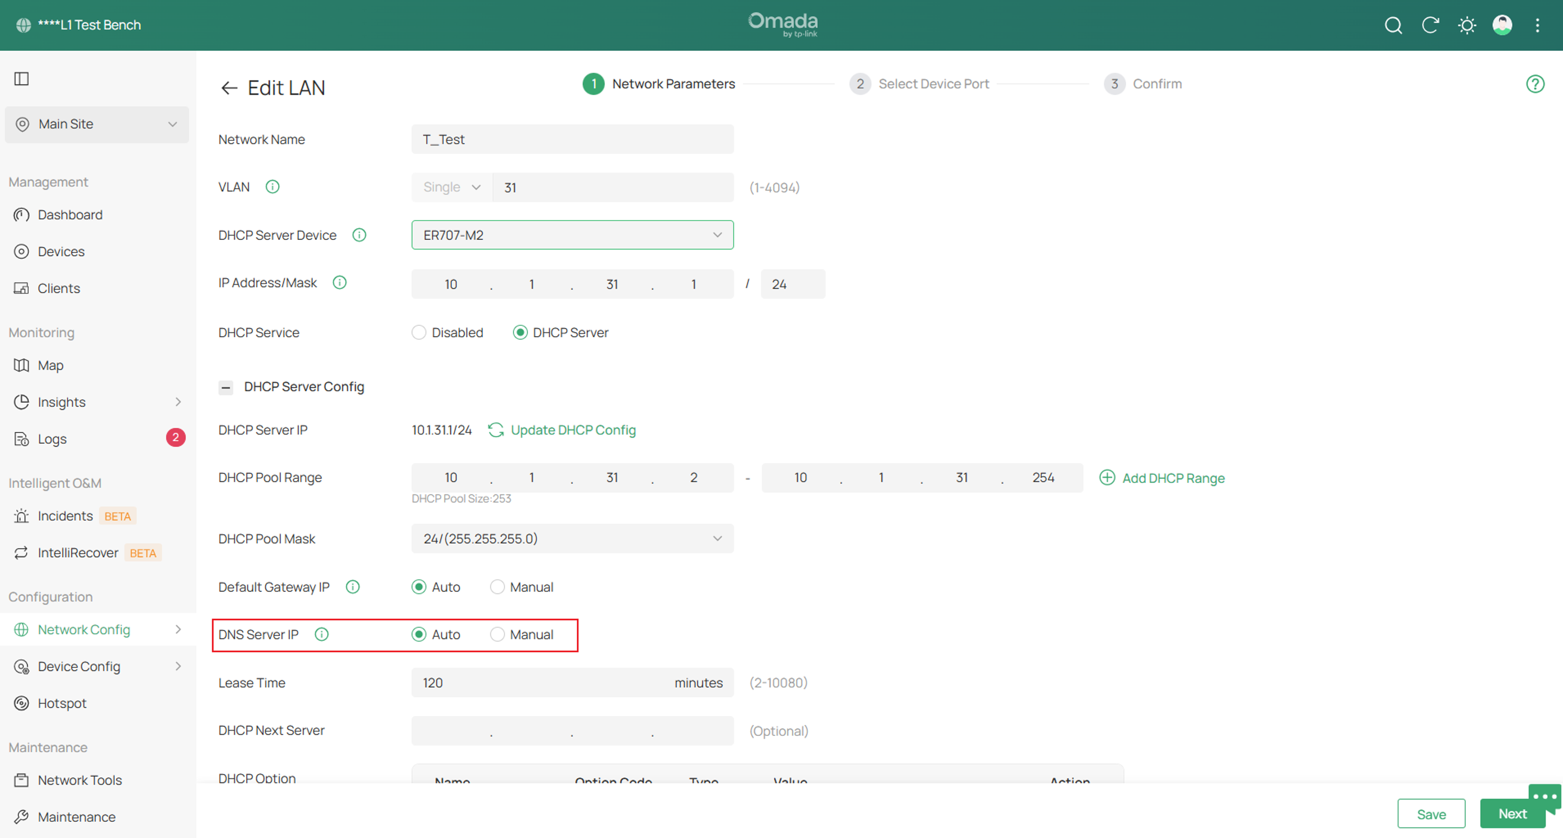Screen dimensions: 1563x838
Task: Click the Lease Time input field
Action: 572,682
